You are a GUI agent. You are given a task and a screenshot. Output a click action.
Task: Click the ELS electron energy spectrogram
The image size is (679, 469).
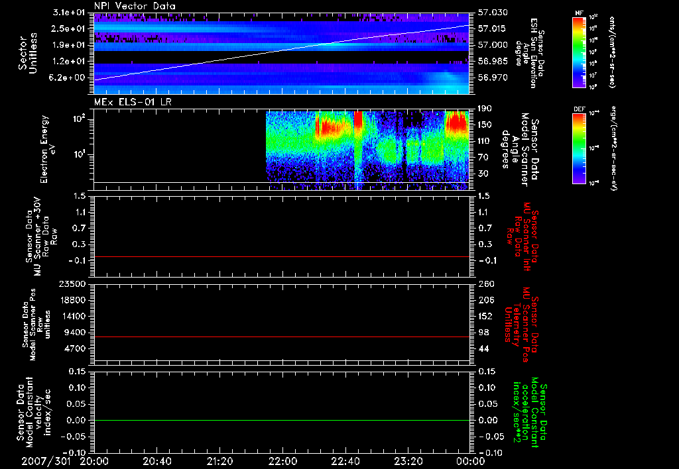coord(367,150)
